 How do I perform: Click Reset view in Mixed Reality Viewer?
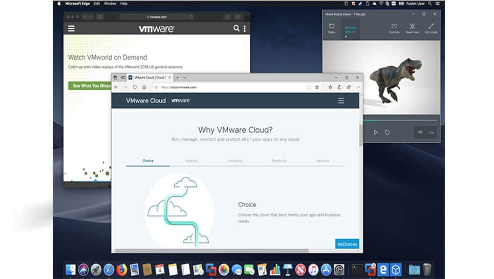coord(412,28)
